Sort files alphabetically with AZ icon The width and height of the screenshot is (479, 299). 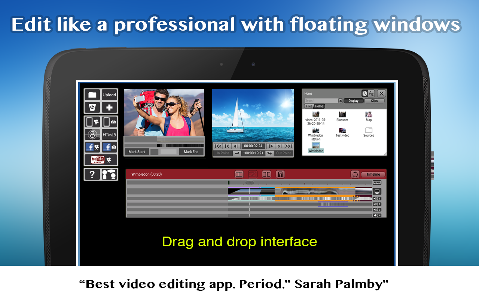(x=371, y=93)
